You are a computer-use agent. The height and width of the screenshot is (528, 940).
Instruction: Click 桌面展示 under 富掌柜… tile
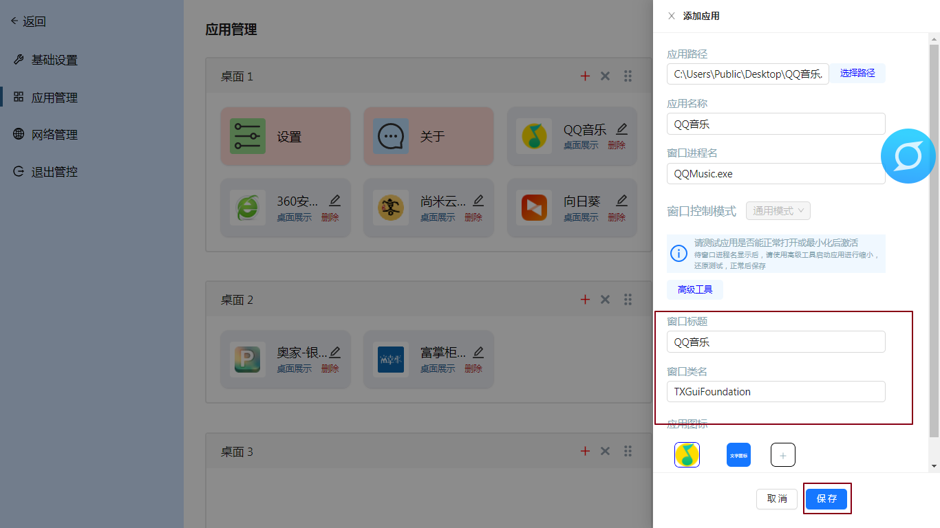click(x=438, y=368)
